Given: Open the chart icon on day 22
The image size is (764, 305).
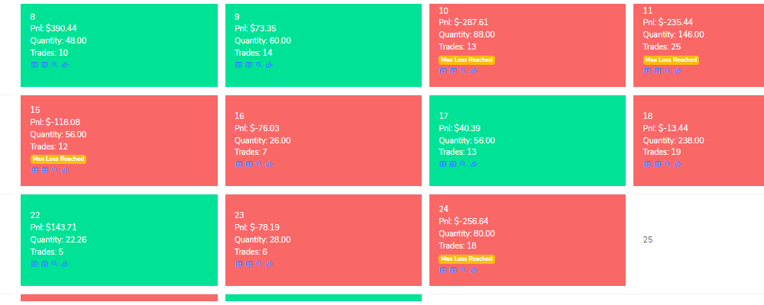Looking at the screenshot, I should (65, 264).
